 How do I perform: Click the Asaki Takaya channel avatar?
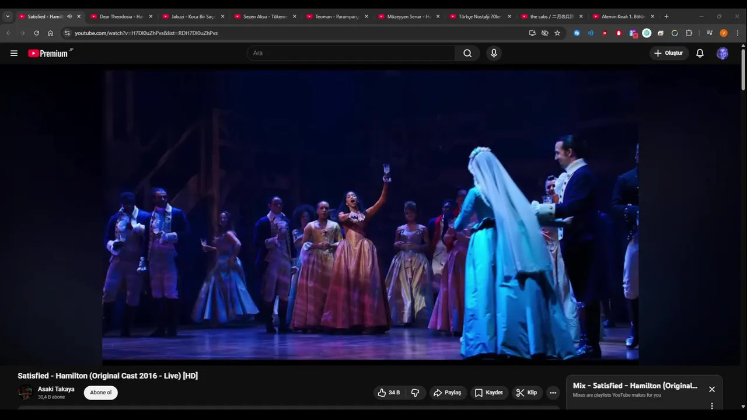[25, 393]
